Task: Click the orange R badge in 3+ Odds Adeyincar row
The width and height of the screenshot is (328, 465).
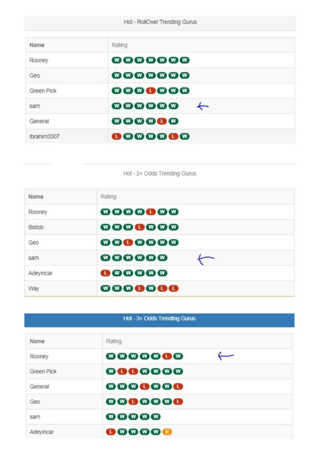Action: coord(167,432)
